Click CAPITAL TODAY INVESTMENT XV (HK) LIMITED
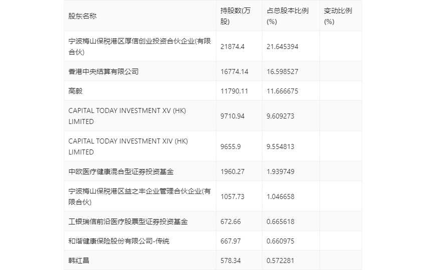The image size is (426, 270). pos(127,116)
